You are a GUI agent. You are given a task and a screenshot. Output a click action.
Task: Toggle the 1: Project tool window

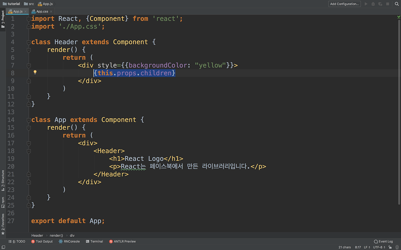(x=3, y=19)
